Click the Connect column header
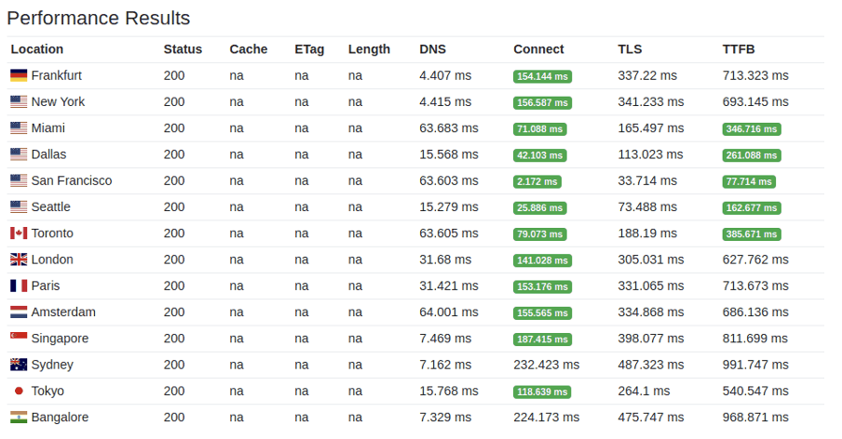The width and height of the screenshot is (842, 439). coord(538,49)
